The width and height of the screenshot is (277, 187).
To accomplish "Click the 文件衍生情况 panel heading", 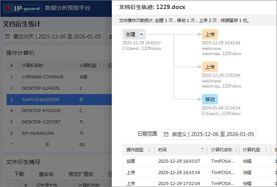I will coord(23,162).
